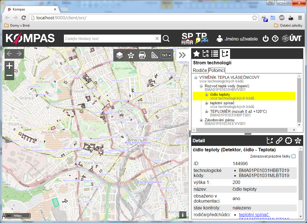
Task: Open the map layers tool
Action: tap(120, 55)
